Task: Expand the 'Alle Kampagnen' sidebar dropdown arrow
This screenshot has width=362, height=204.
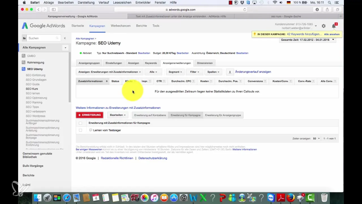Action: point(65,48)
